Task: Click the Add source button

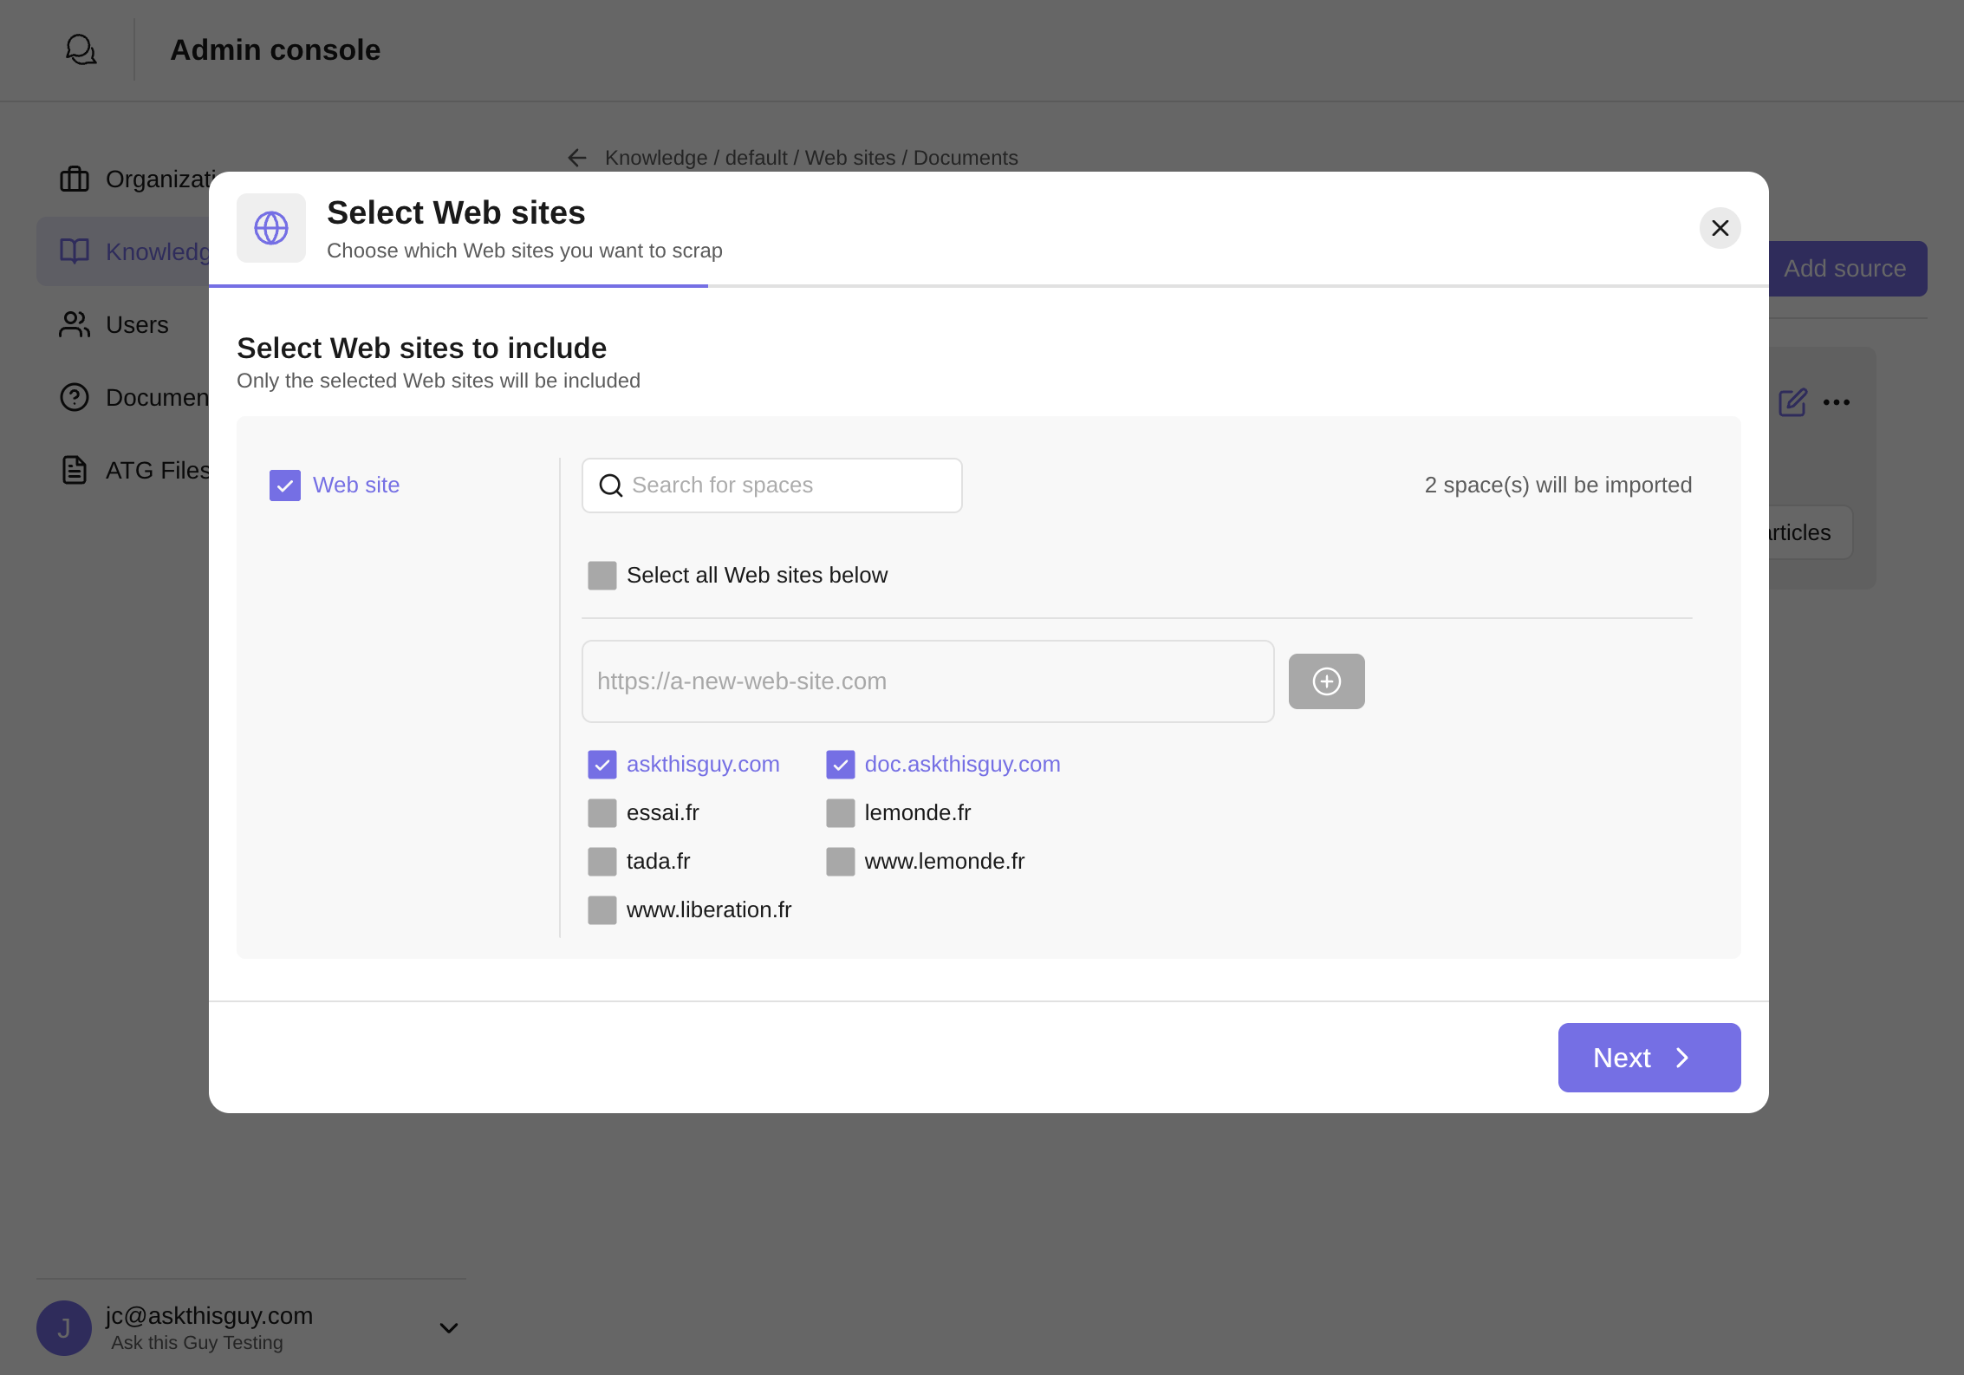Action: pyautogui.click(x=1847, y=268)
